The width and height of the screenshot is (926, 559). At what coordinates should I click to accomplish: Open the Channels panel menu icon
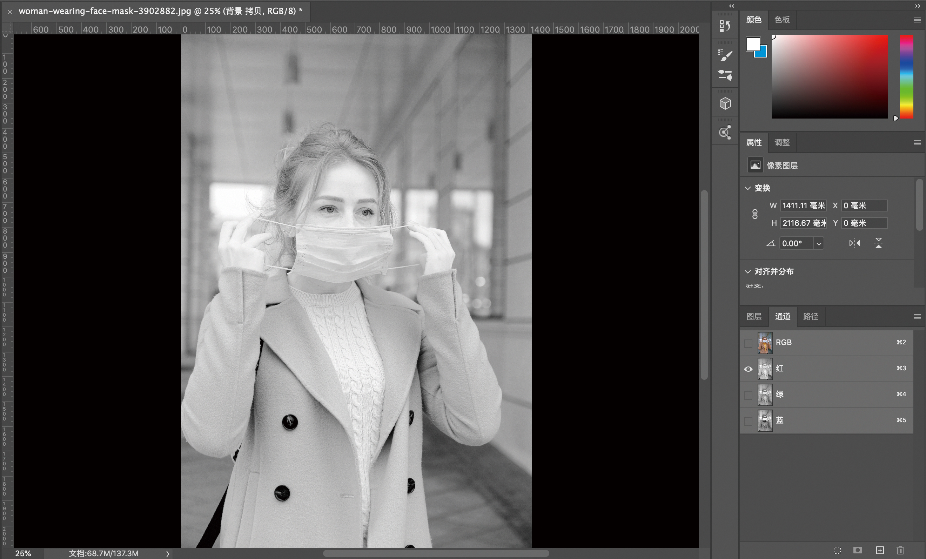(x=917, y=317)
